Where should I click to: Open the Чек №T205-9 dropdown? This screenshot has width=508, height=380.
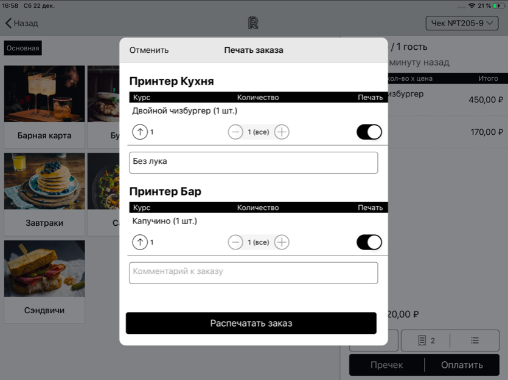coord(462,23)
